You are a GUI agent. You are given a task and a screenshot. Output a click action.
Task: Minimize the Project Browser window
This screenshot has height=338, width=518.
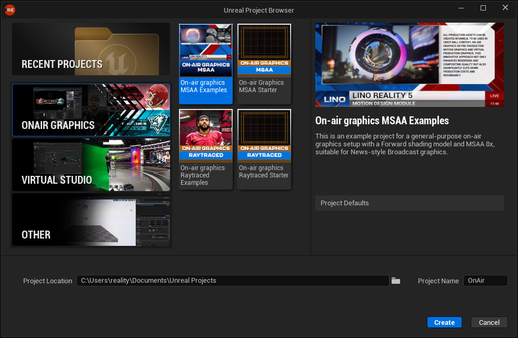[461, 8]
